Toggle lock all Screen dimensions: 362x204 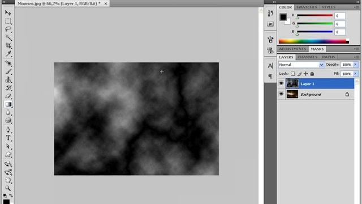[312, 74]
